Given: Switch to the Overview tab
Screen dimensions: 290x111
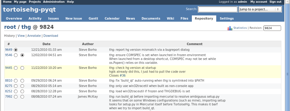Looking at the screenshot, I should 14,18.
